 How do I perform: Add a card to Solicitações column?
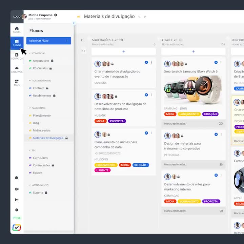point(124,52)
